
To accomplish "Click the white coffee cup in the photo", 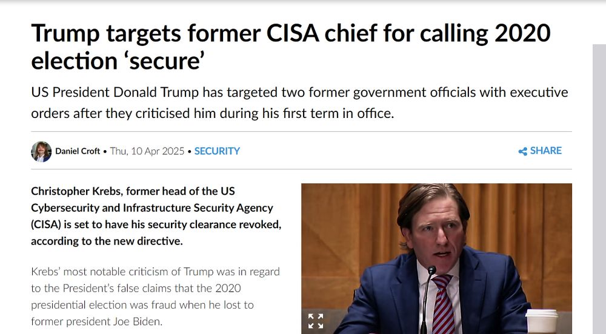I will point(541,321).
